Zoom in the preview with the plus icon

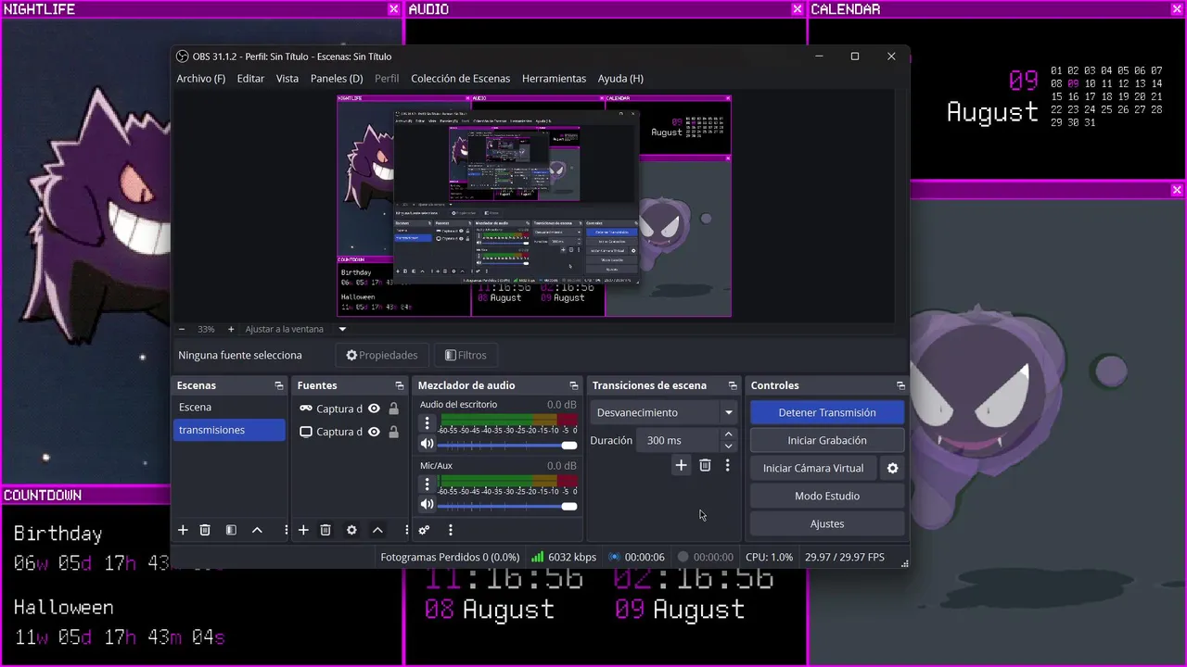coord(230,329)
